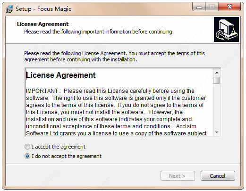This screenshot has width=246, height=191.
Task: Click the license scrollbar down arrow
Action: (217, 133)
